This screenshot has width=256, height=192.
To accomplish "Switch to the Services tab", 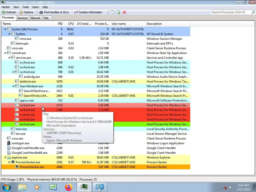I will click(x=22, y=18).
